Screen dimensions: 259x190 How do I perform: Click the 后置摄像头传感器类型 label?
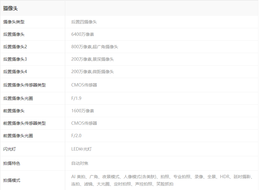point(24,85)
